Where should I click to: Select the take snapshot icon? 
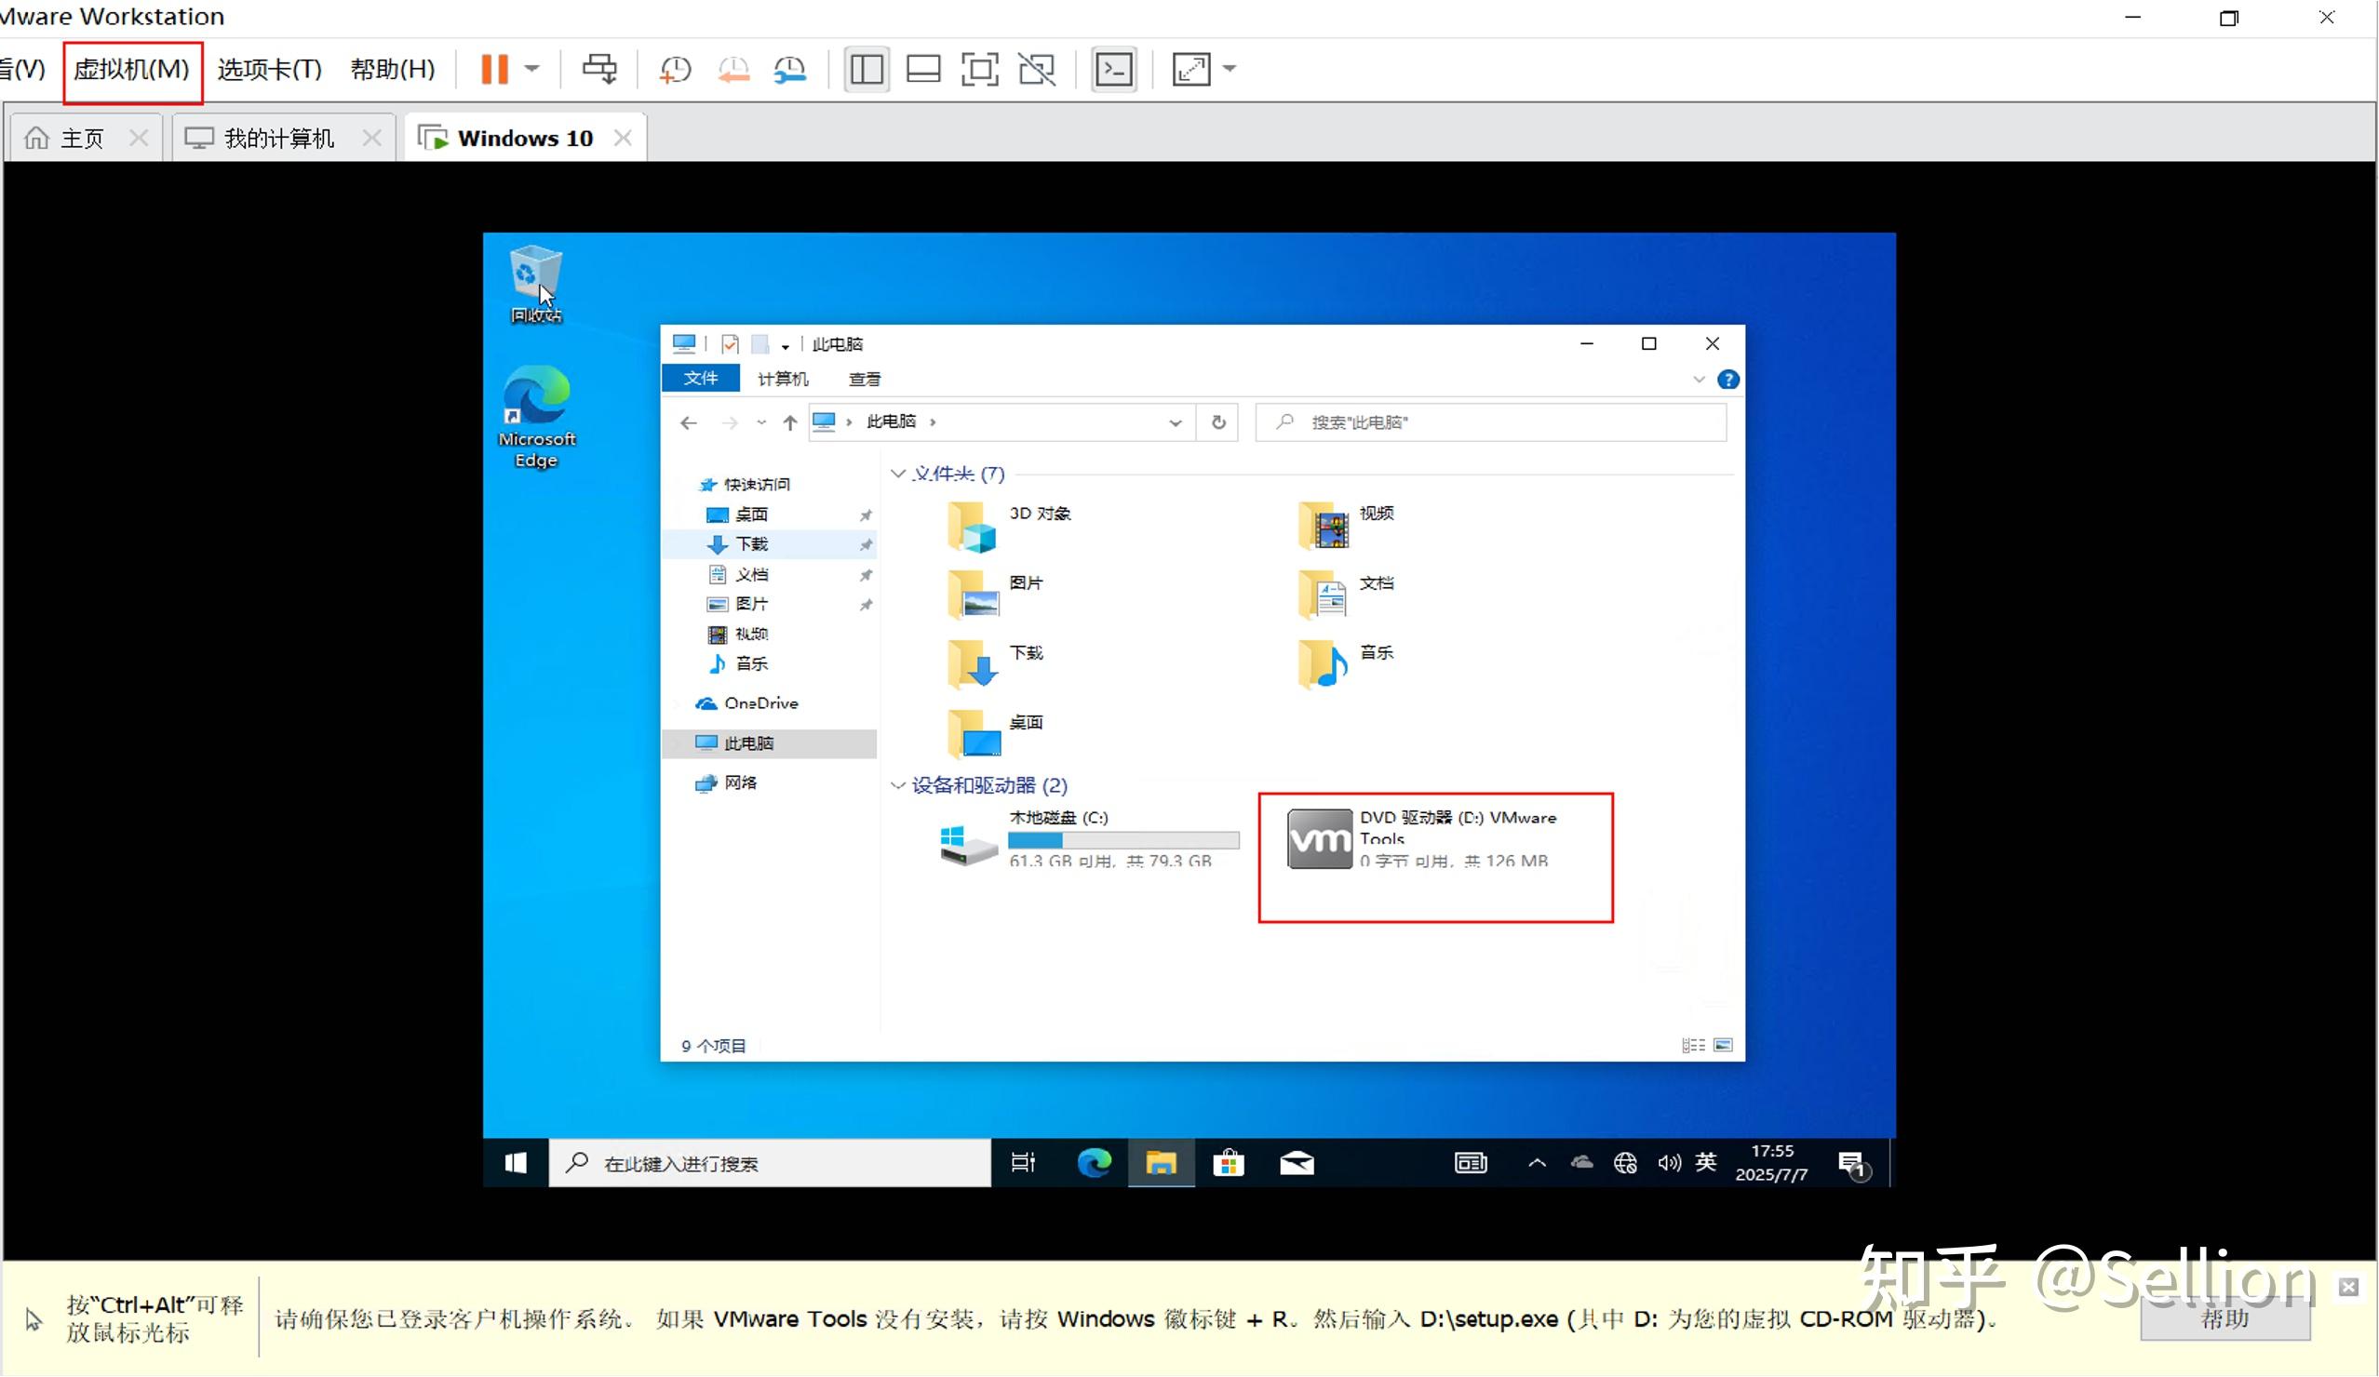point(675,69)
